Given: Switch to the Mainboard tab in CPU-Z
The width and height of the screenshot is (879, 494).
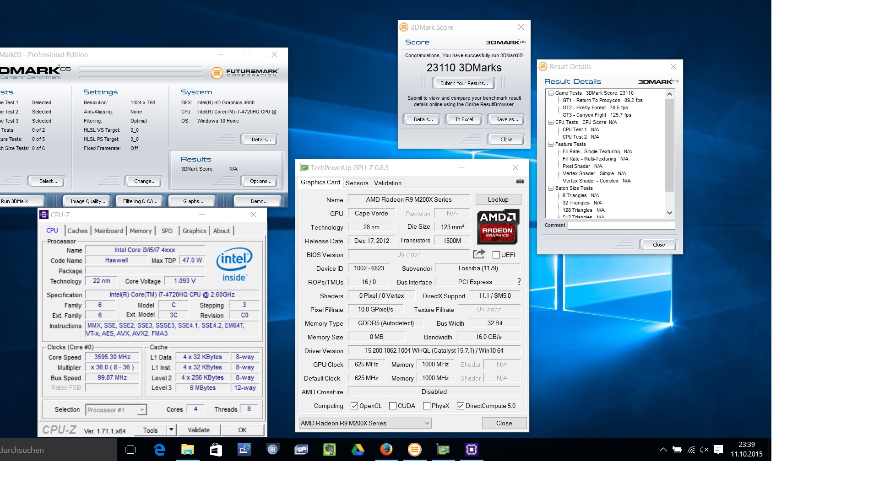Looking at the screenshot, I should 109,231.
